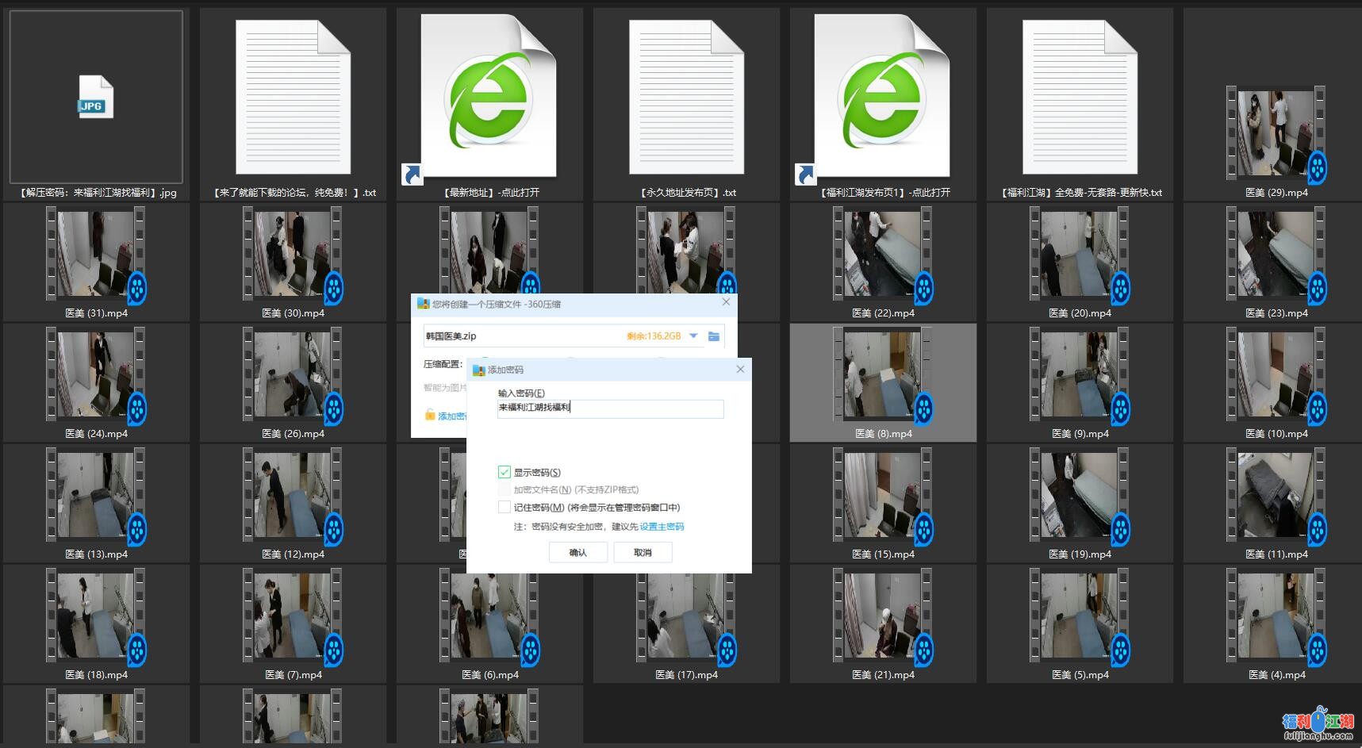Click the 解压密码 .jpg file name label
Image resolution: width=1362 pixels, height=748 pixels.
point(98,193)
